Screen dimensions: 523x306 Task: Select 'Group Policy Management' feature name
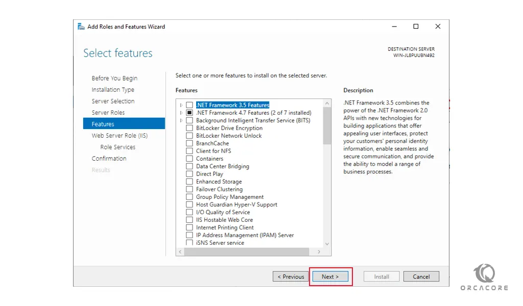point(230,197)
